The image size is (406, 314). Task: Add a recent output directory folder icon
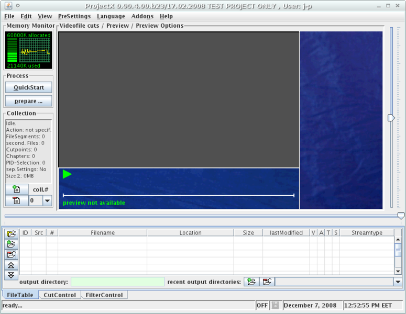(x=251, y=282)
